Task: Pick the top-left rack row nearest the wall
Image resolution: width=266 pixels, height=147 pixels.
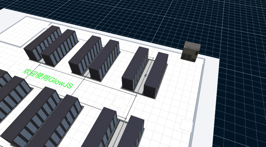Action: coord(42,42)
